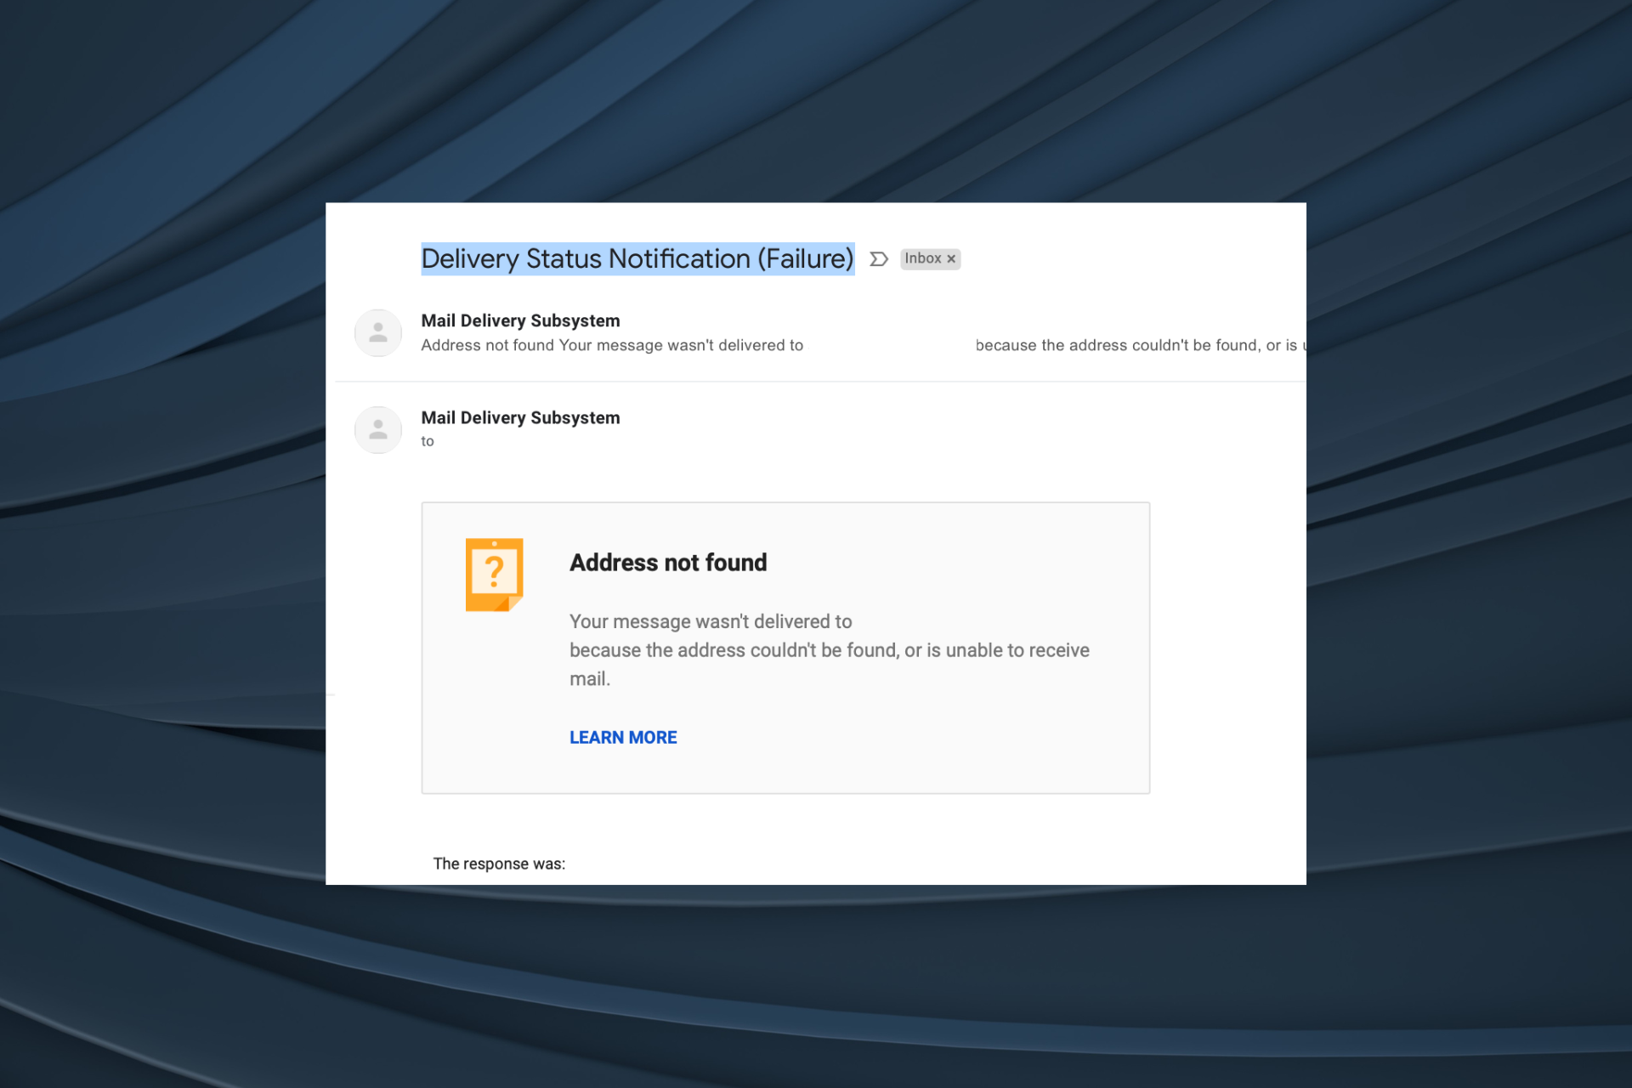Click the "Address not found" heading

pyautogui.click(x=667, y=563)
